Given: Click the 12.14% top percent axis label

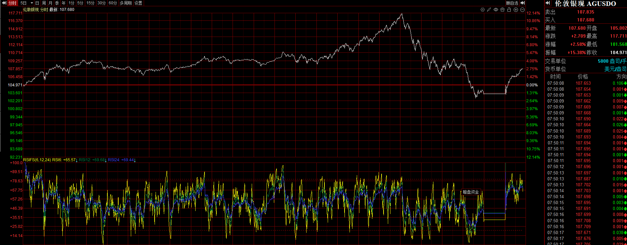Looking at the screenshot, I should 533,13.
